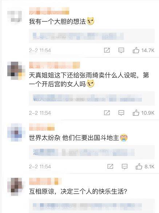Open the avatar beside the 天真姐姐 comment
159x213 pixels.
point(16,71)
